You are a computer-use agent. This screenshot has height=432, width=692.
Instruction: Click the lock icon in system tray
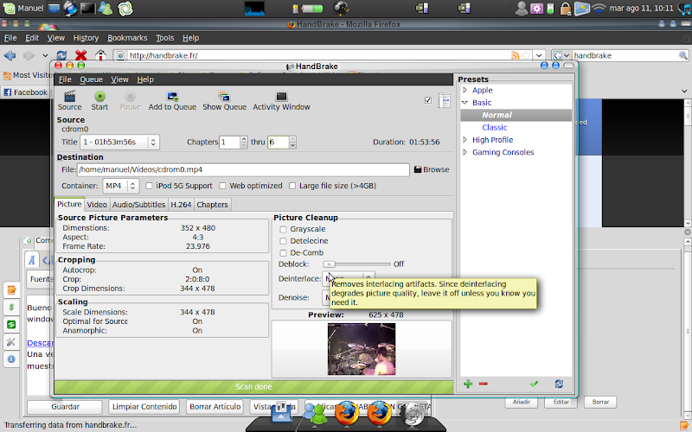tap(566, 9)
